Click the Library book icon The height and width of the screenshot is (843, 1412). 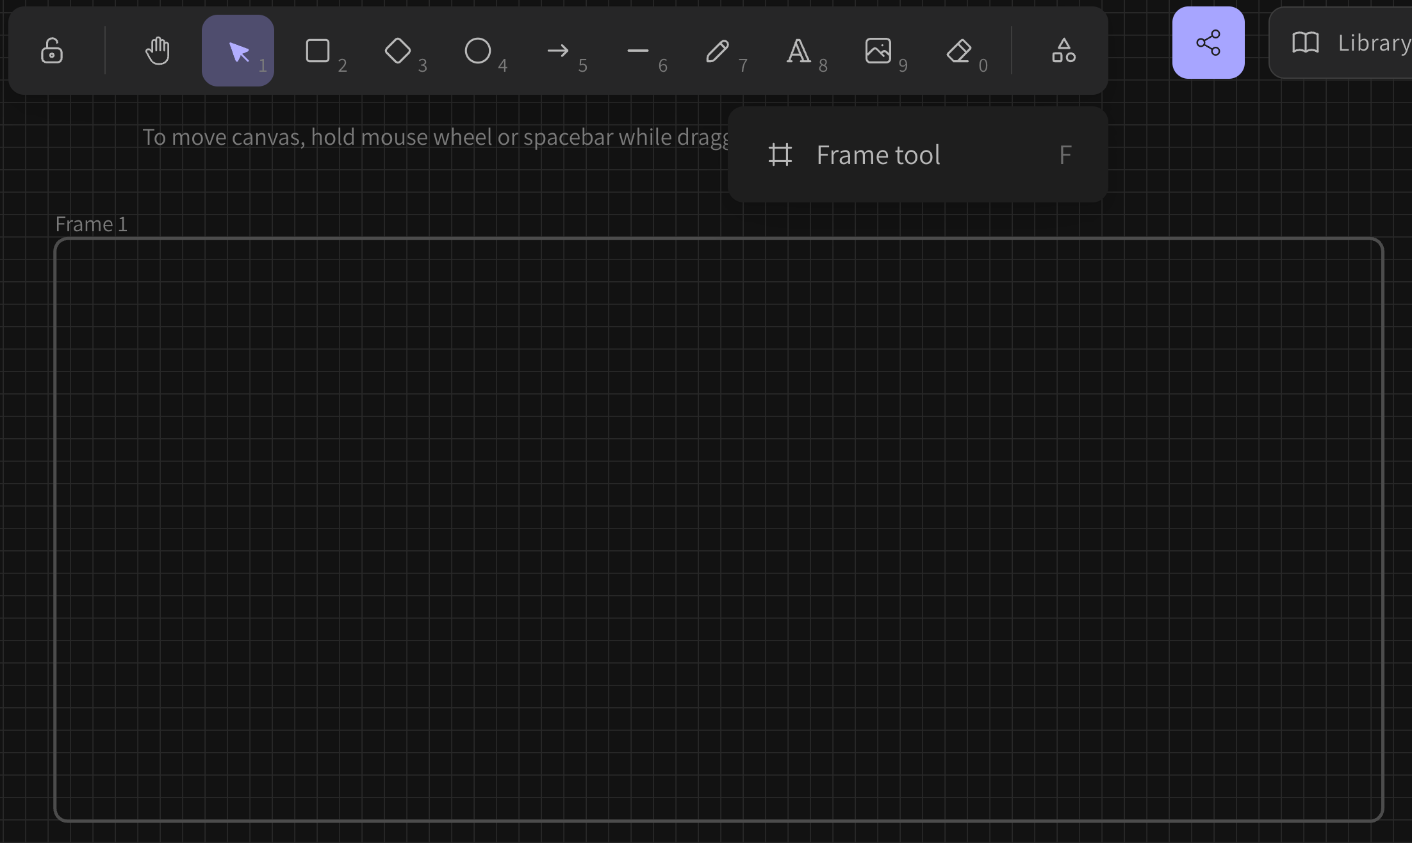(x=1306, y=43)
